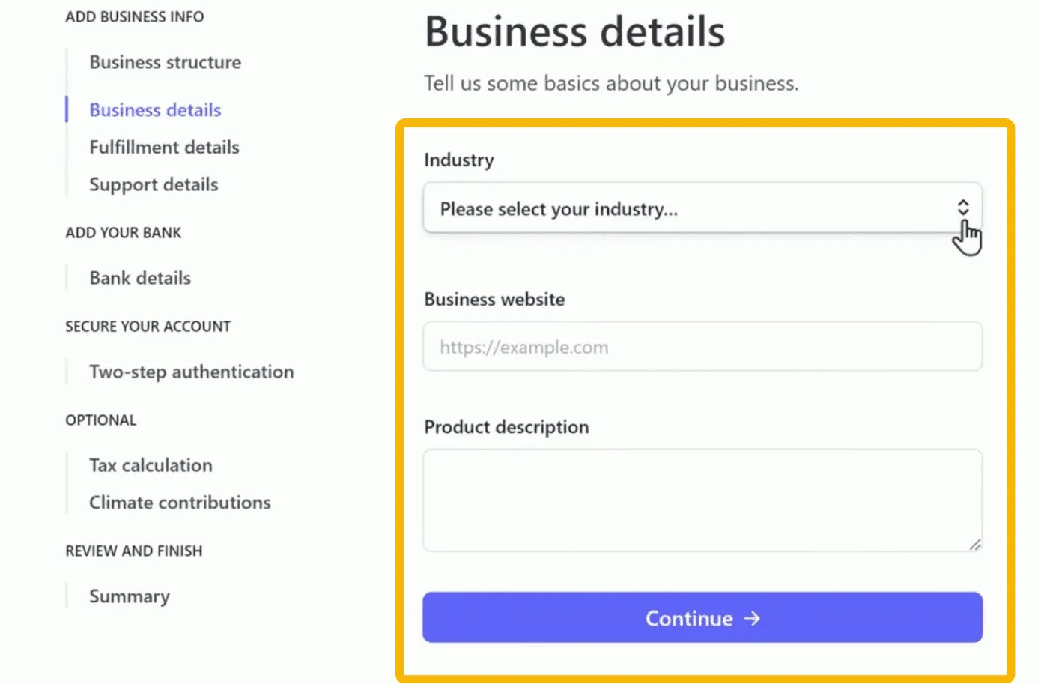The width and height of the screenshot is (1041, 684).
Task: Select Business details in the sidebar
Action: tap(155, 110)
